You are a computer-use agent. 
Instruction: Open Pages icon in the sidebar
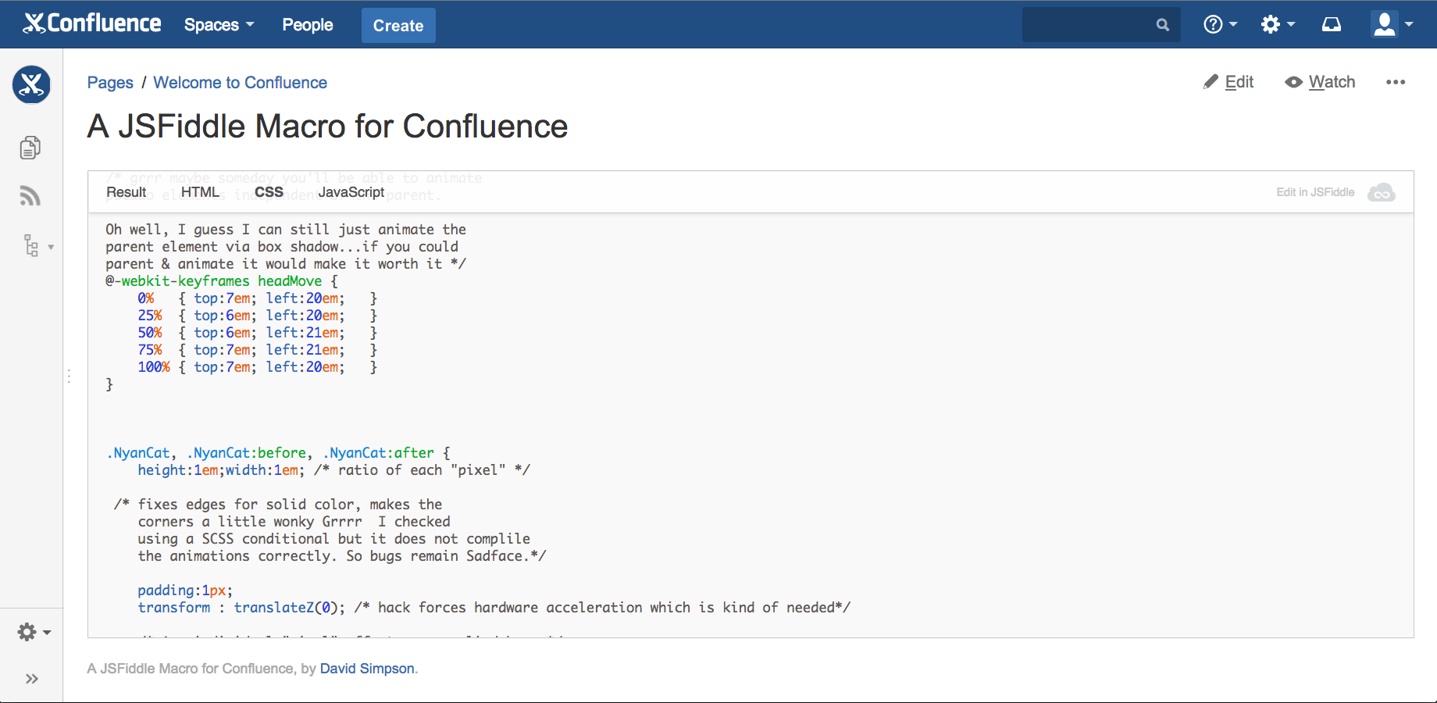click(x=30, y=147)
